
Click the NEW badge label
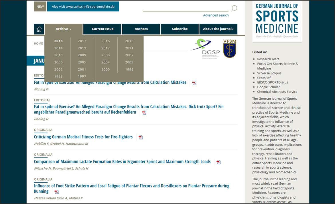[40, 7]
